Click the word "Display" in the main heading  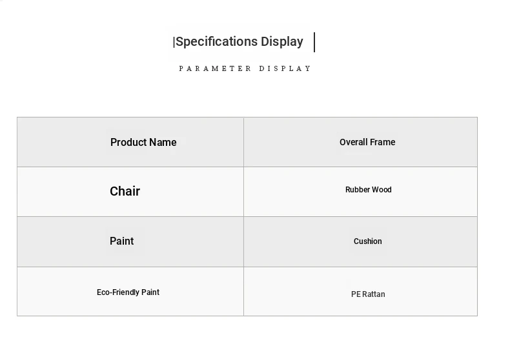282,42
